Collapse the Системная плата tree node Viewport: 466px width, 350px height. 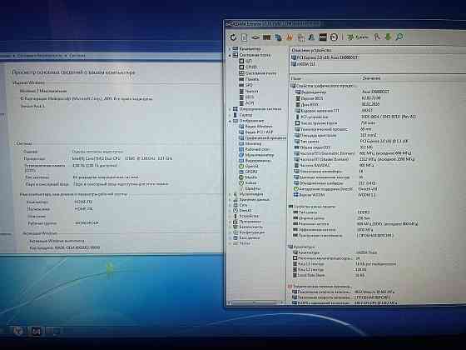230,55
